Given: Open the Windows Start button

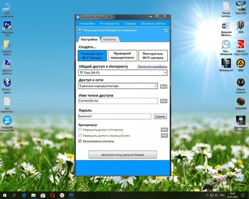Looking at the screenshot, I should click(4, 195).
